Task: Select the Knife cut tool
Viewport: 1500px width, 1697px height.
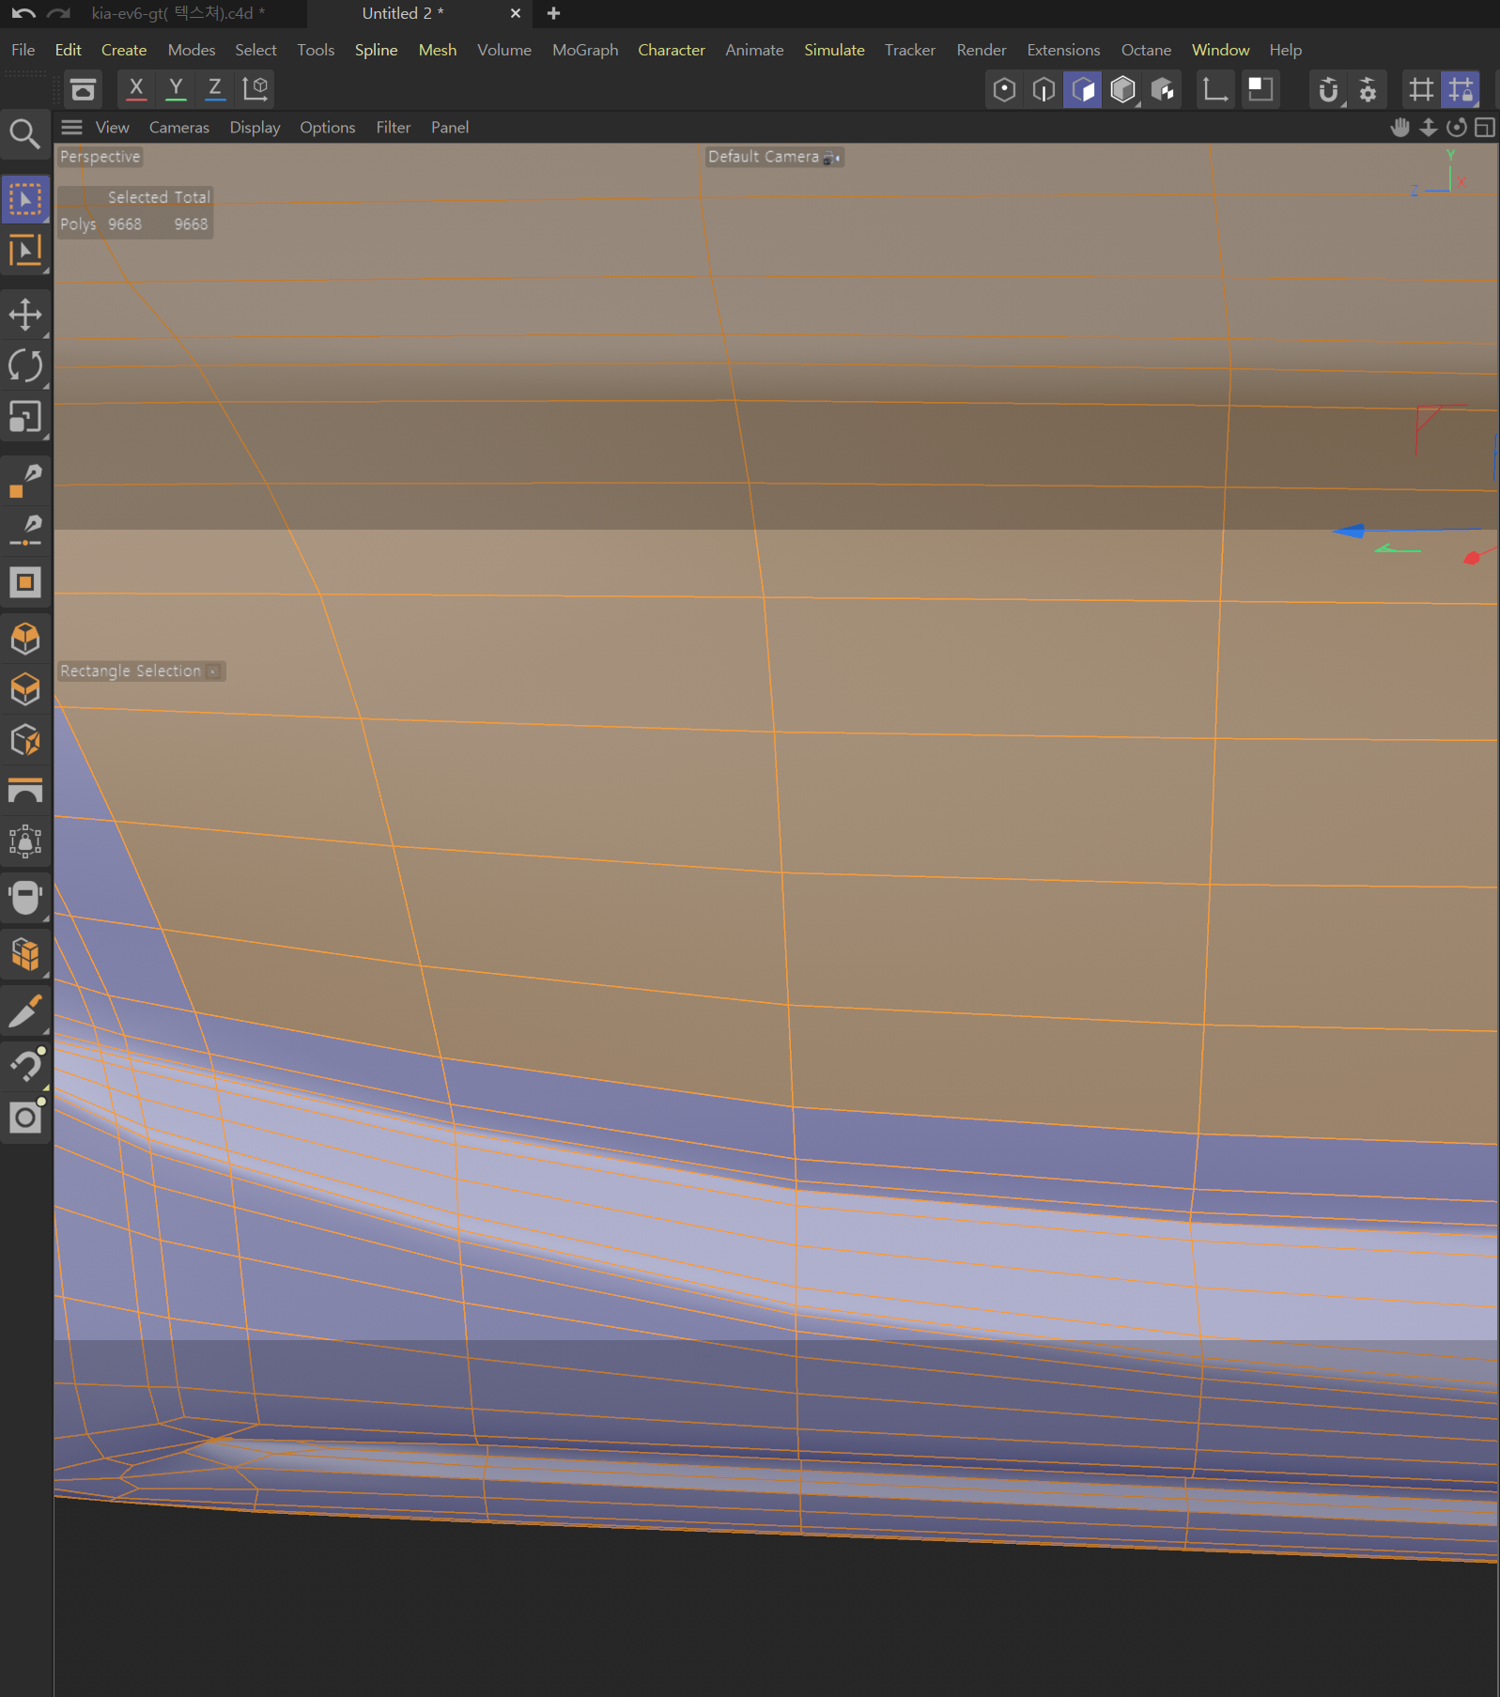Action: [24, 1012]
